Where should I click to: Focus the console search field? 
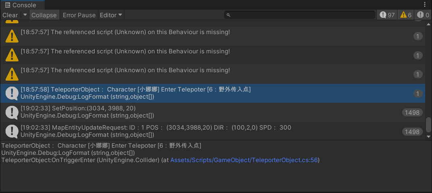pos(302,15)
